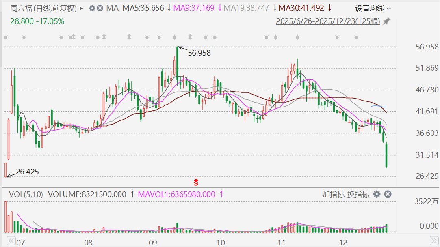Click the MA9:37.169 value

(194, 8)
